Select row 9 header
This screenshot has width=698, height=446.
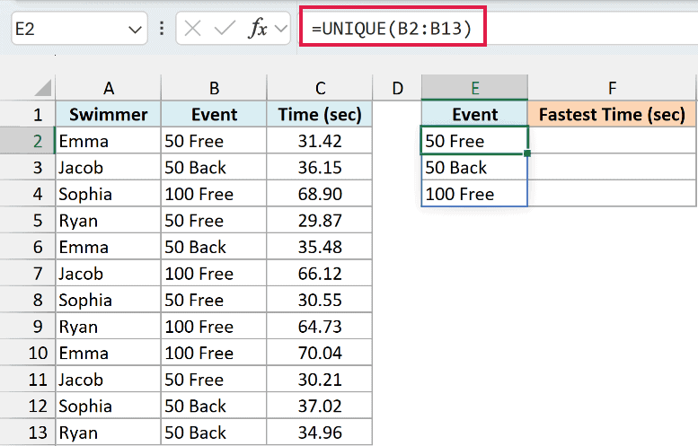pyautogui.click(x=28, y=327)
